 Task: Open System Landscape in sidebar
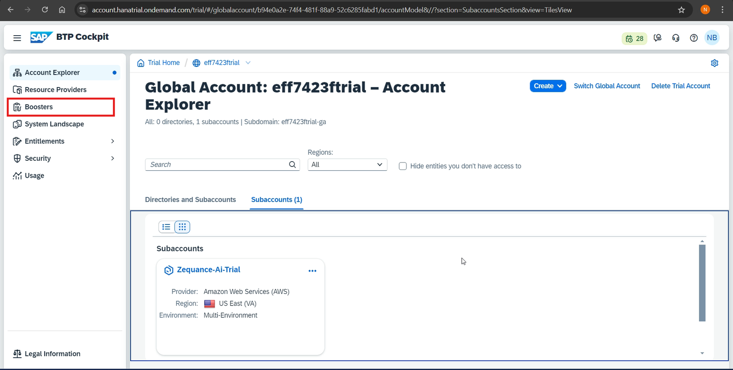[x=65, y=124]
